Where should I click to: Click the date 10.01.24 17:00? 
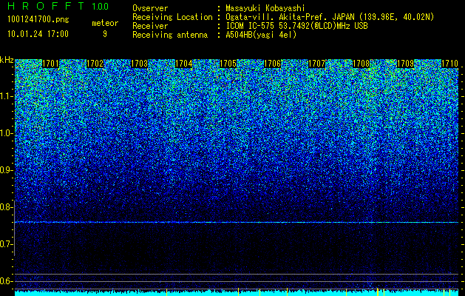click(x=38, y=34)
